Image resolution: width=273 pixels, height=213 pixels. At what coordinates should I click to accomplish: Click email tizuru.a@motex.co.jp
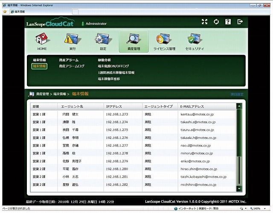(197, 130)
